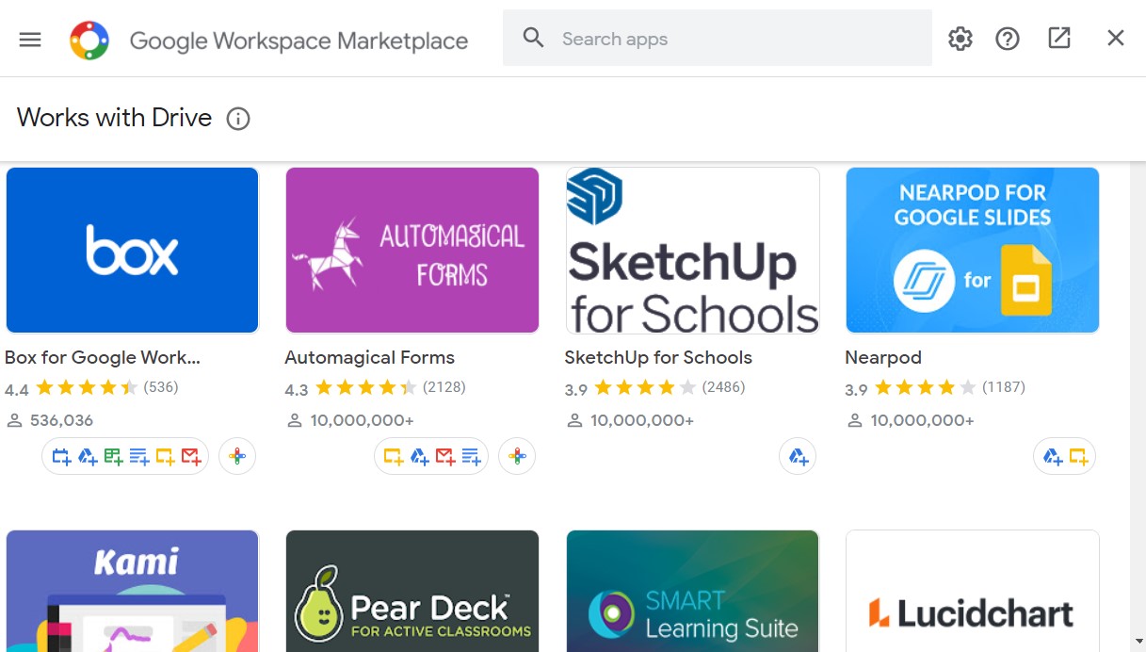Click Automagical Forms' colorful Workspace icon
The height and width of the screenshot is (652, 1146).
coord(517,457)
